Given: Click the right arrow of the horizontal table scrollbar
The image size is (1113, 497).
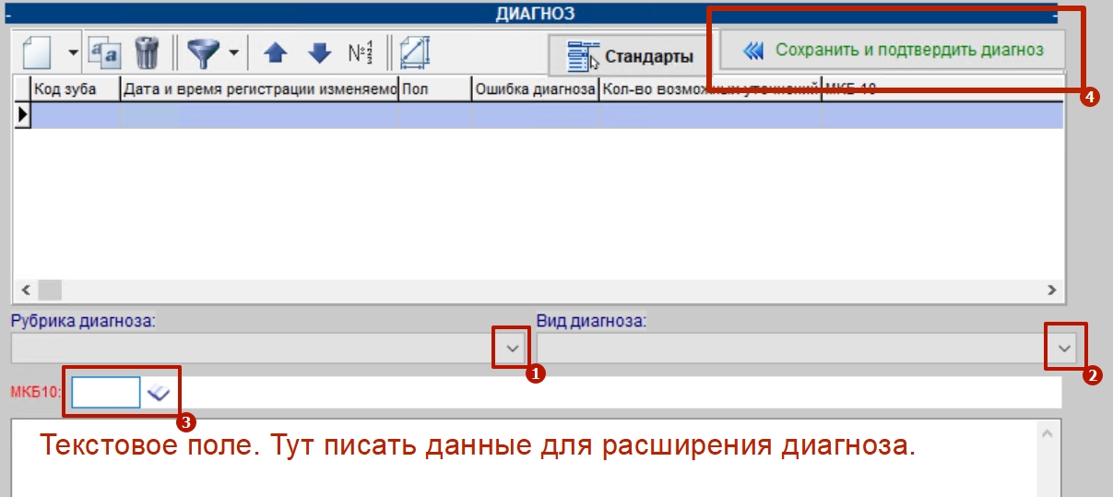Looking at the screenshot, I should [x=1052, y=289].
